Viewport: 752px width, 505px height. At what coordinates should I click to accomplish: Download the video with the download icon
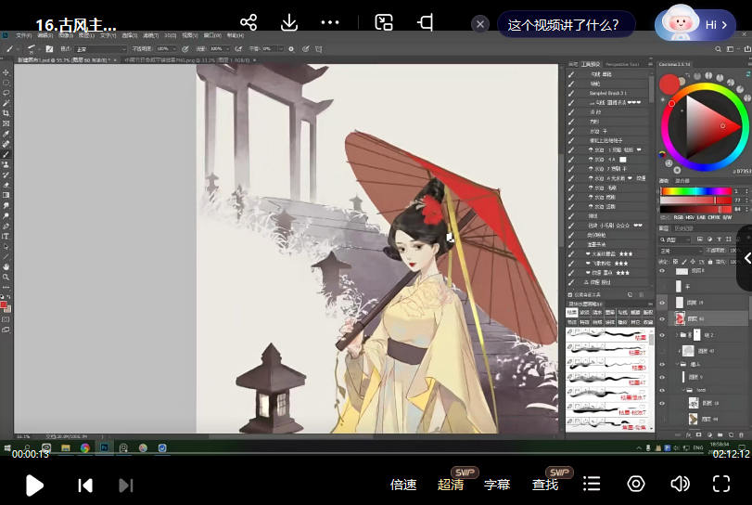289,22
